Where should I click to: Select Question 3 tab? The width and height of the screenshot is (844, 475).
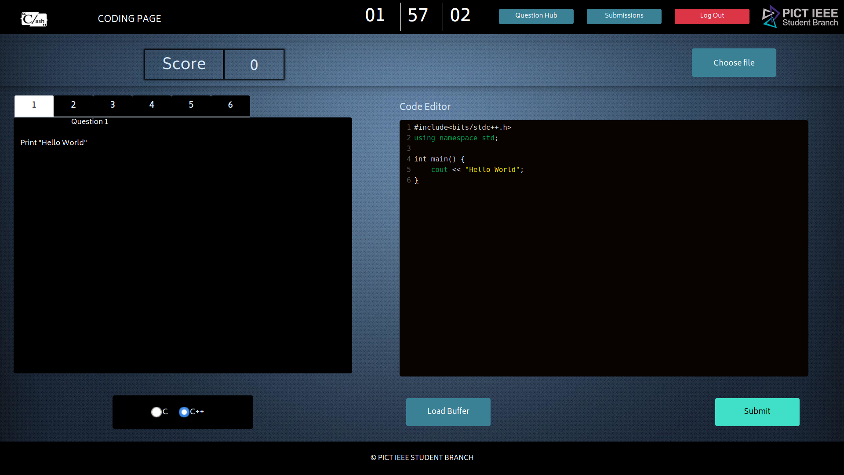click(x=113, y=105)
